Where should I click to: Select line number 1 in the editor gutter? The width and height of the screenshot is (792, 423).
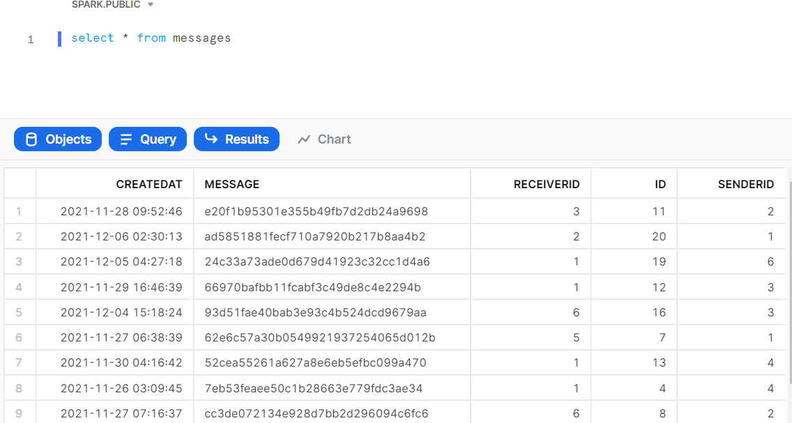[x=31, y=39]
